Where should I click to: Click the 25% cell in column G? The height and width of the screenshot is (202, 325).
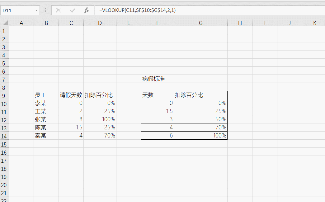201,111
